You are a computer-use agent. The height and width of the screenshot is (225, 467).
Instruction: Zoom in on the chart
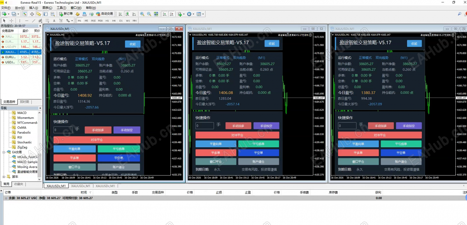(142, 14)
